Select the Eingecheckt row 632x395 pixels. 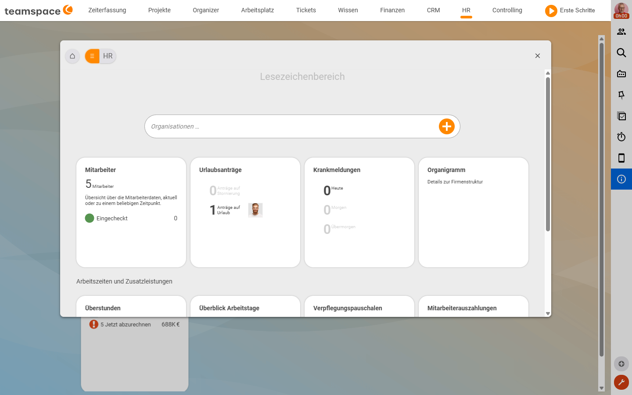click(x=131, y=218)
